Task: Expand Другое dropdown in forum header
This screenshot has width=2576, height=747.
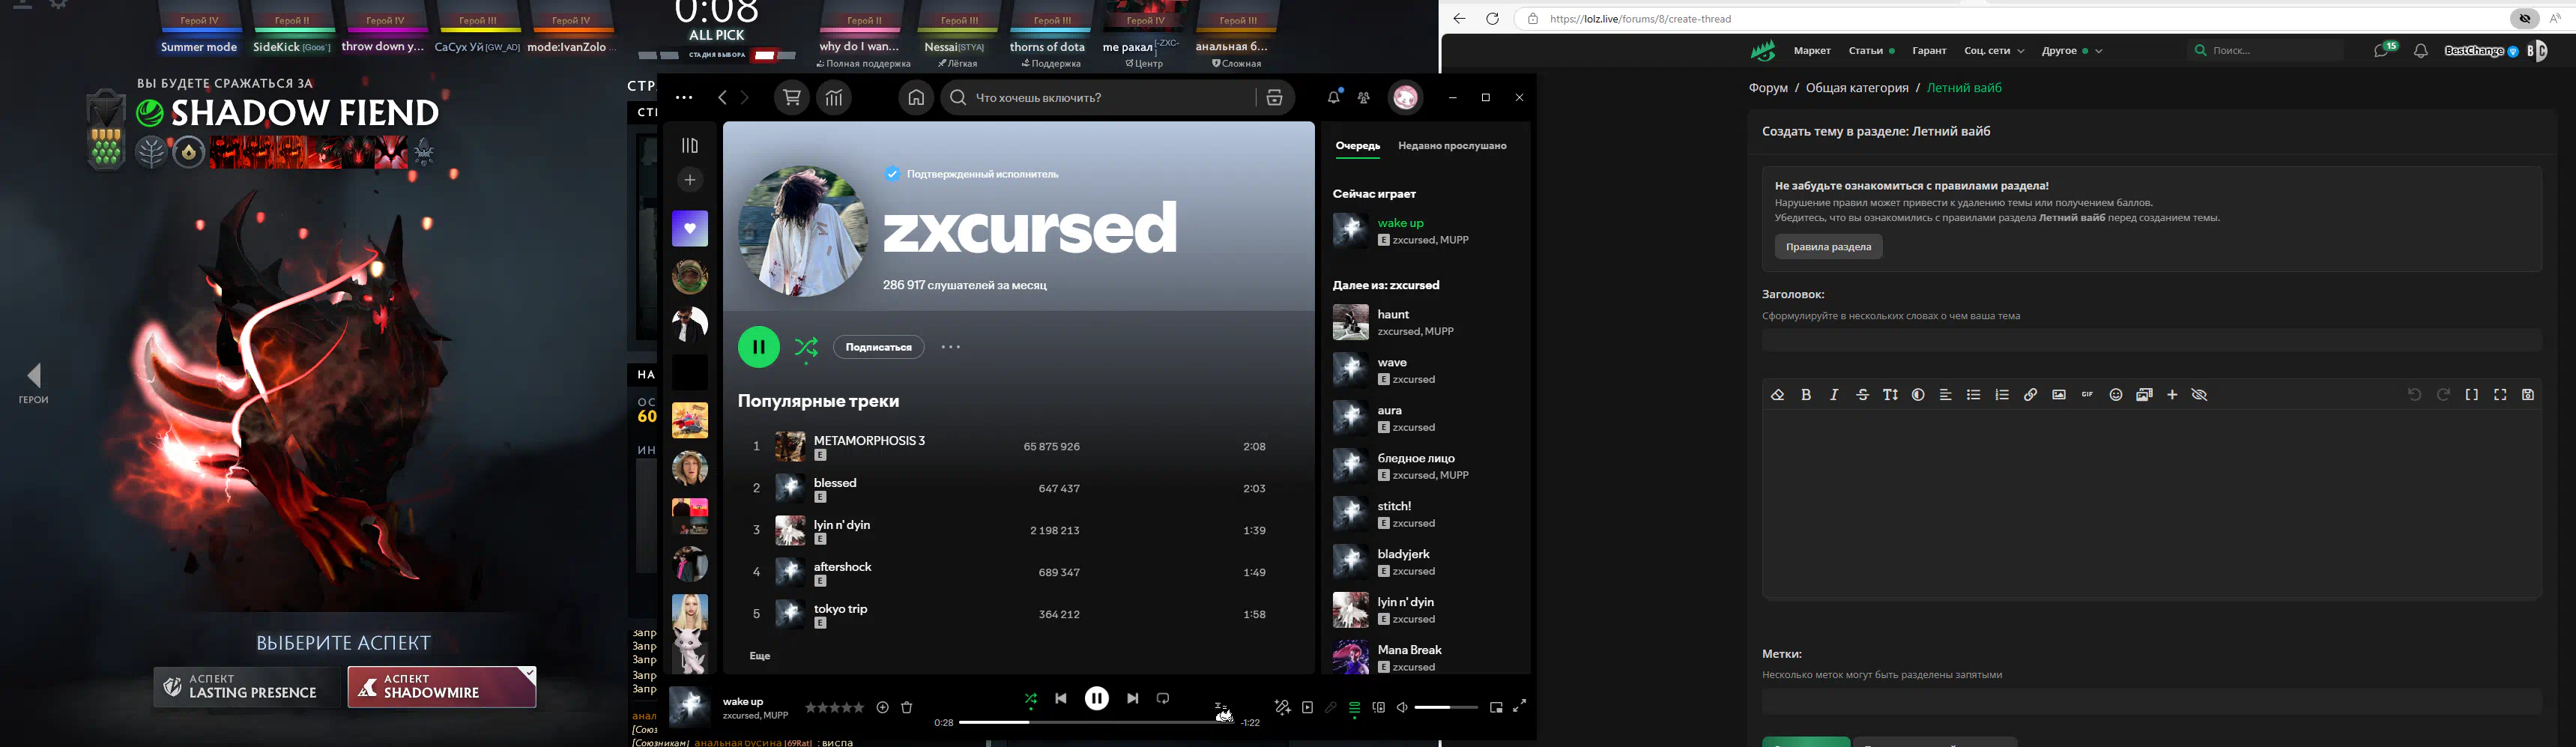Action: 2072,51
